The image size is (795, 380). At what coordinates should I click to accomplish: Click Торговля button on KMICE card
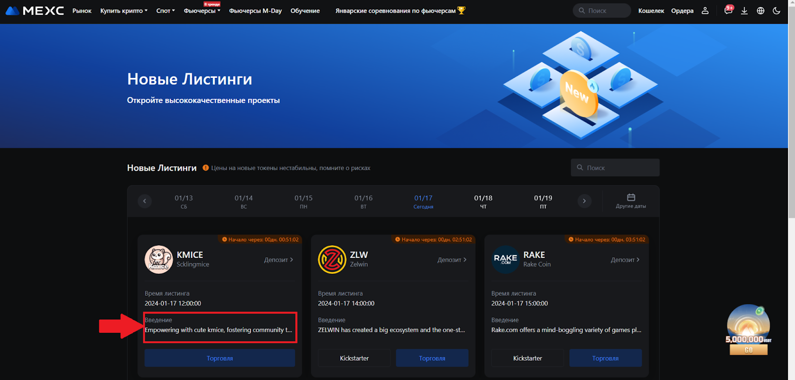click(220, 358)
